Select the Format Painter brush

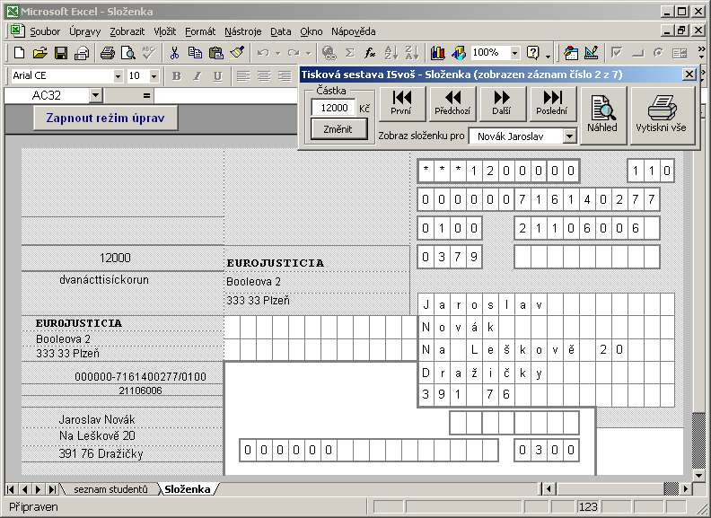237,53
